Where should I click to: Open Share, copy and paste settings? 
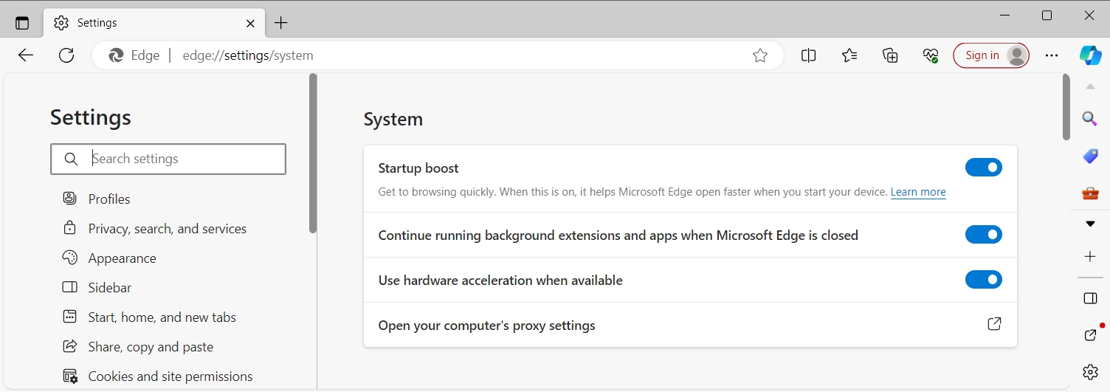coord(151,346)
